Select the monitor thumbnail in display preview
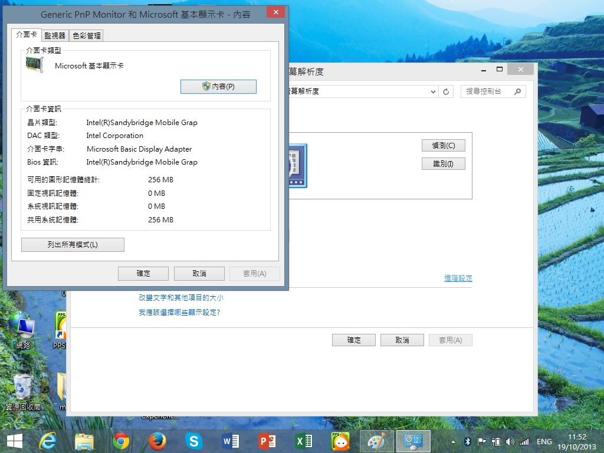 [x=298, y=166]
